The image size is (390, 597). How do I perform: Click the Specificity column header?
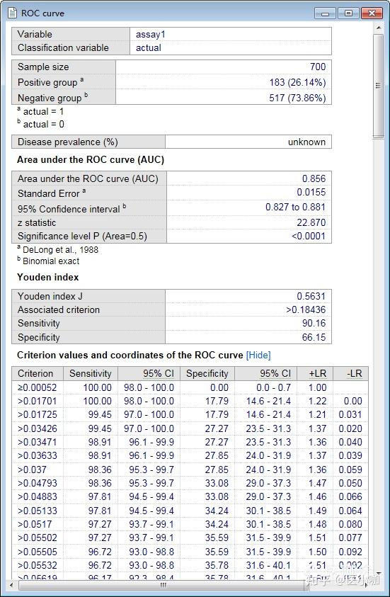pyautogui.click(x=207, y=373)
